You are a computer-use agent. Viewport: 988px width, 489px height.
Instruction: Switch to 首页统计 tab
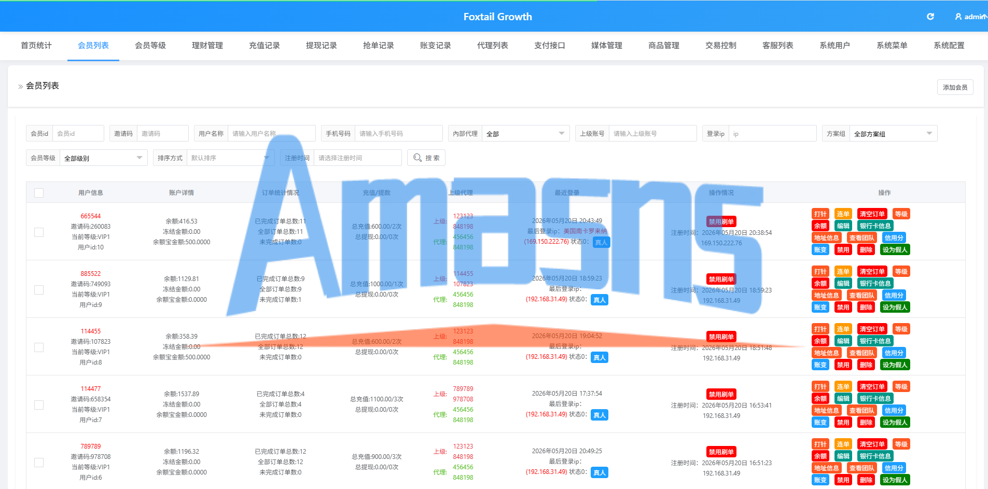click(x=36, y=46)
